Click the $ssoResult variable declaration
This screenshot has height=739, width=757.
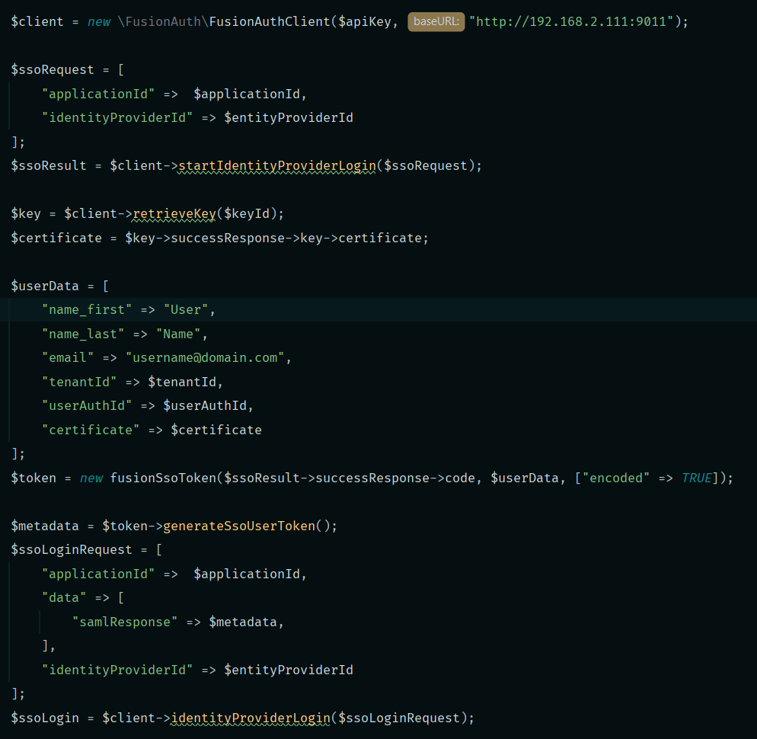tap(49, 165)
